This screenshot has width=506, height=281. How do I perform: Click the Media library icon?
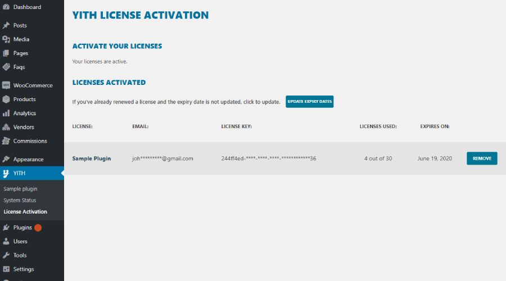click(x=6, y=39)
